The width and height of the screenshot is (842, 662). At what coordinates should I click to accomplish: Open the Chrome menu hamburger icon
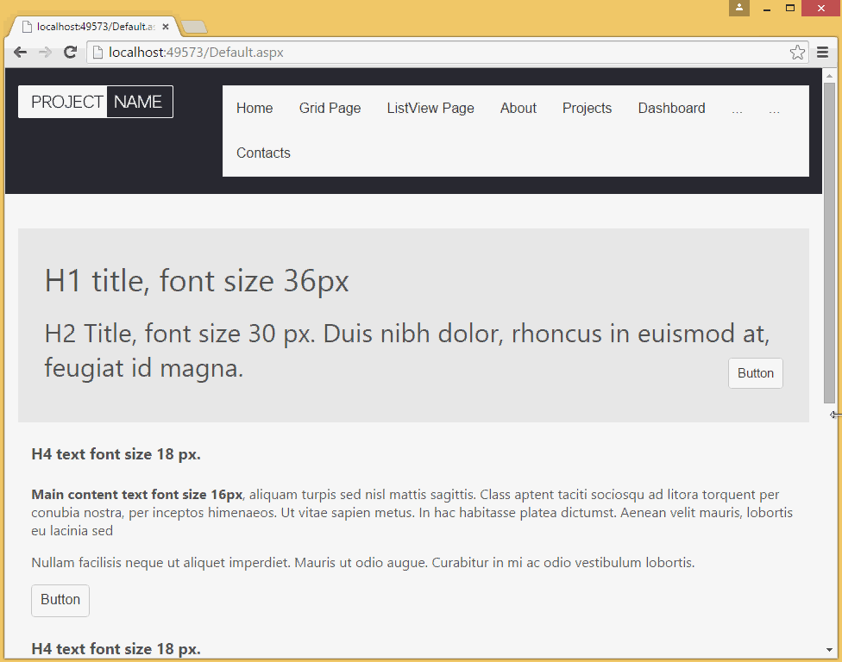click(x=822, y=52)
